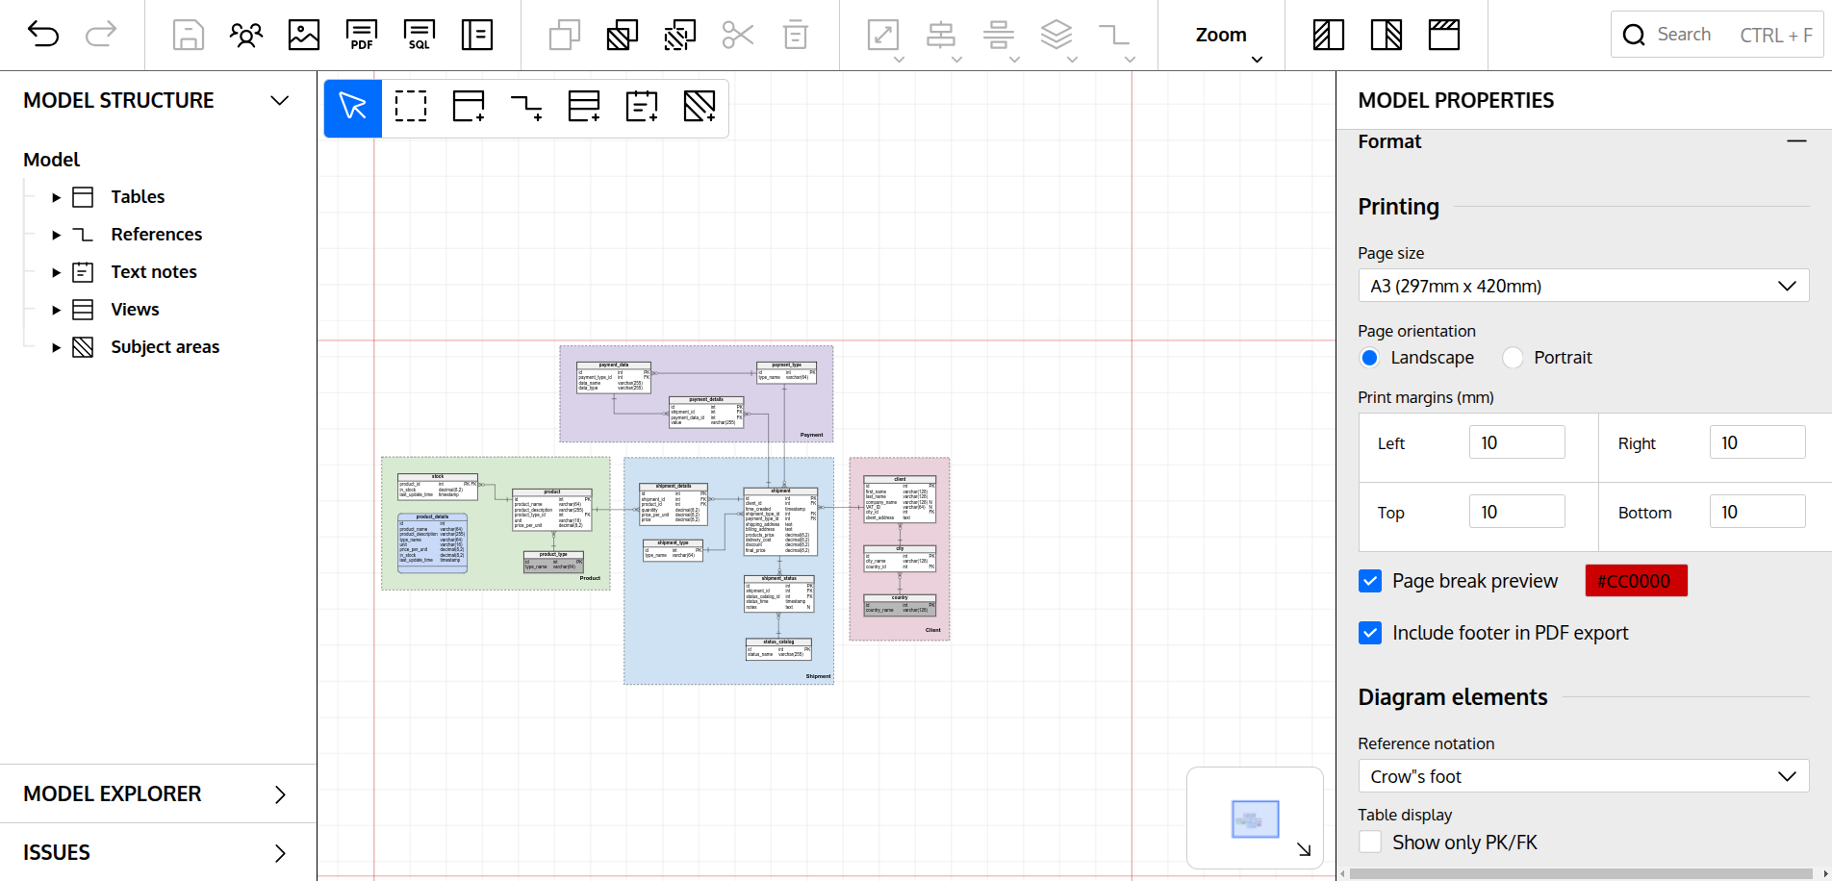Image resolution: width=1832 pixels, height=881 pixels.
Task: Choose the Add table tool
Action: (x=469, y=106)
